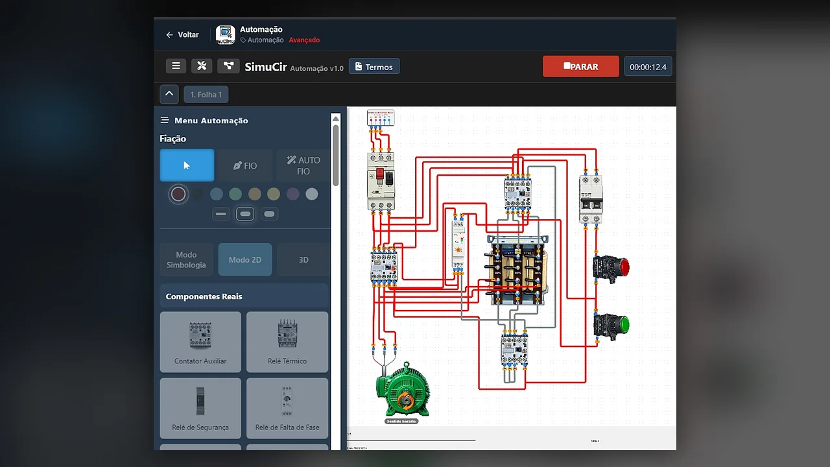
Task: Select the autotransformer component on canvas
Action: click(x=517, y=270)
